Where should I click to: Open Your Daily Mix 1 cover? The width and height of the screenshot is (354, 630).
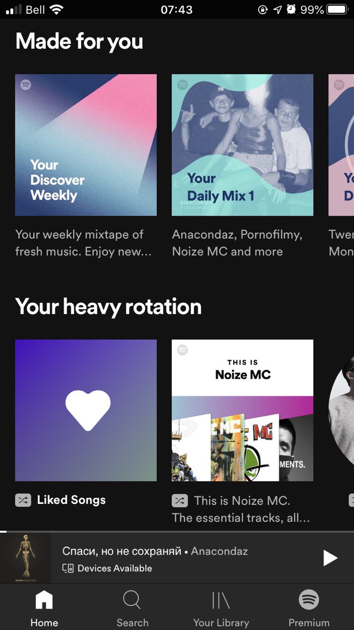click(242, 145)
